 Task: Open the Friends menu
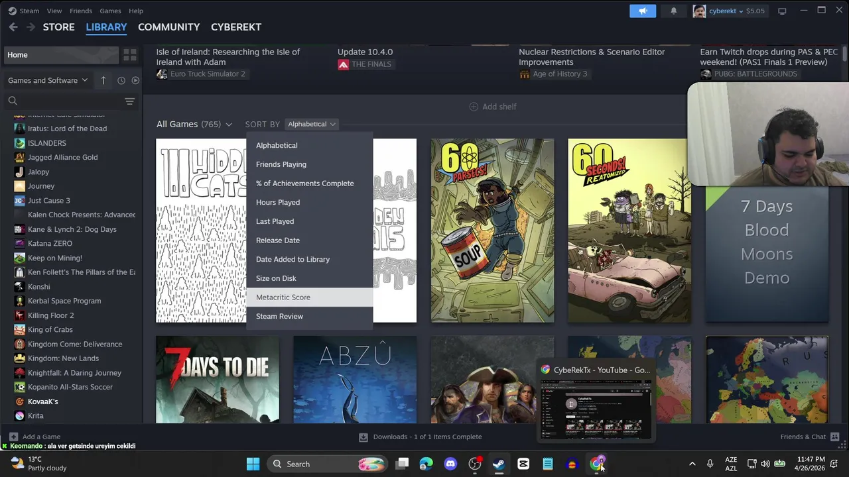pos(81,11)
